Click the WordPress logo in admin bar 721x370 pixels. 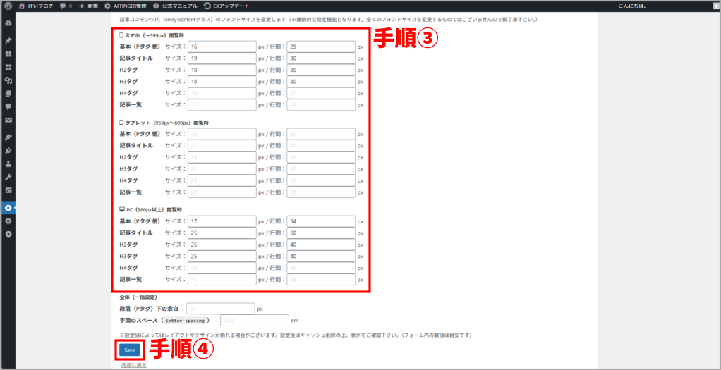[x=8, y=6]
